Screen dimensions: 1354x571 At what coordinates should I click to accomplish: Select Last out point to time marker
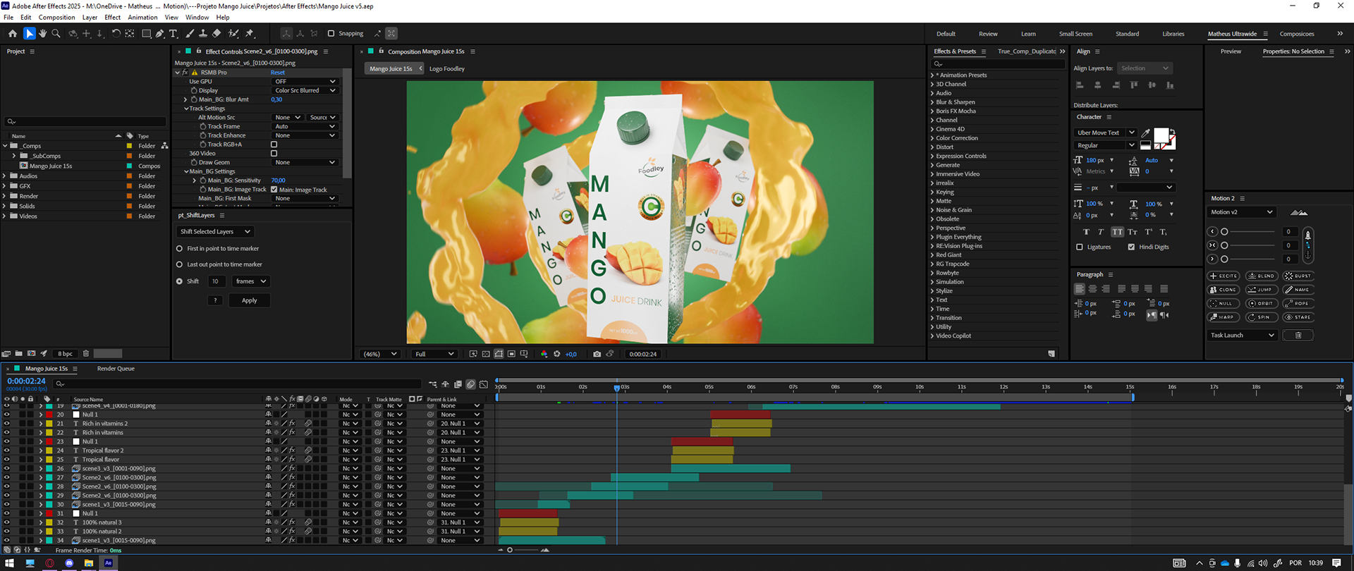[x=179, y=264]
